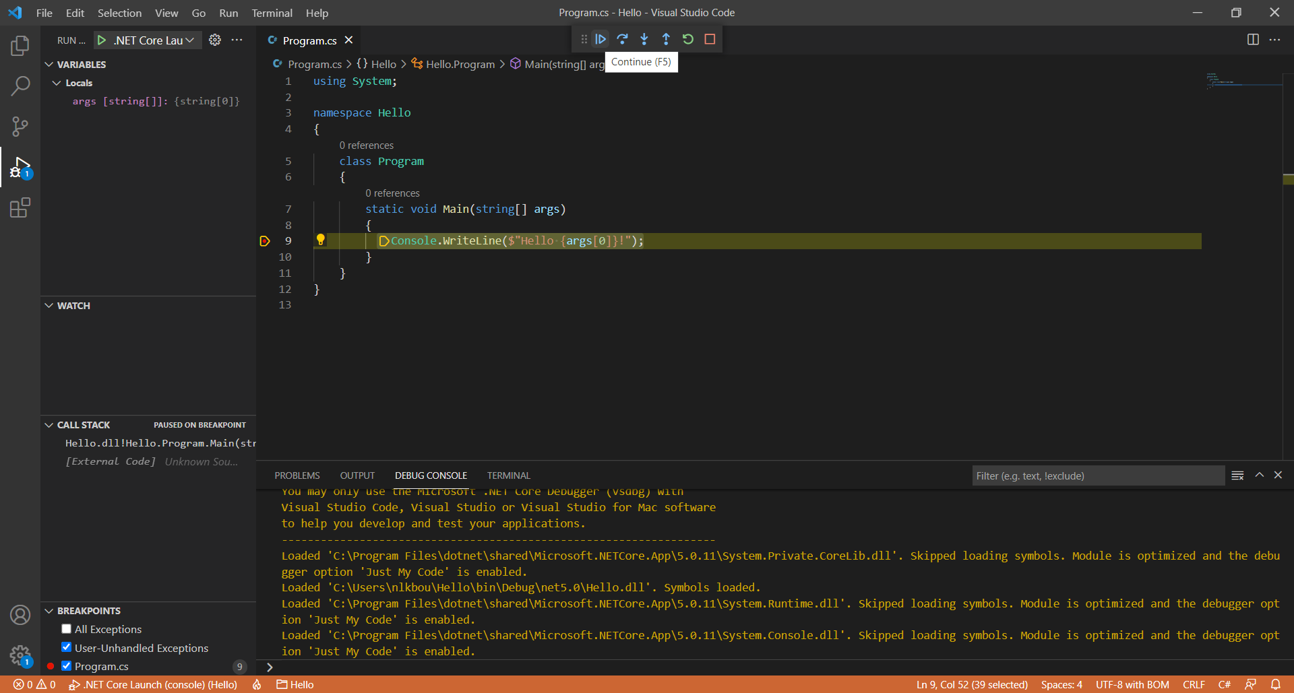Click the code minimap

tap(1243, 81)
